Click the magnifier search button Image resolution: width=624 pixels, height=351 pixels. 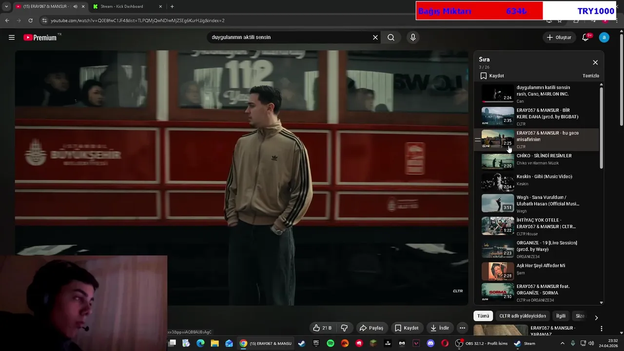[x=391, y=38]
